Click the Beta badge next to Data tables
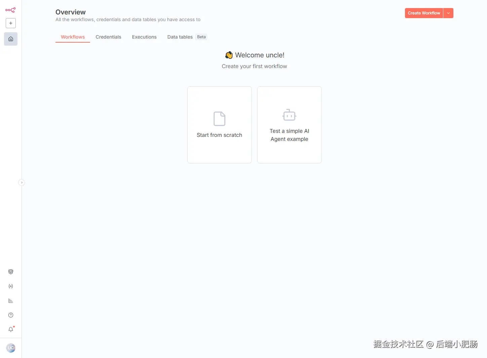The image size is (487, 358). (x=201, y=37)
